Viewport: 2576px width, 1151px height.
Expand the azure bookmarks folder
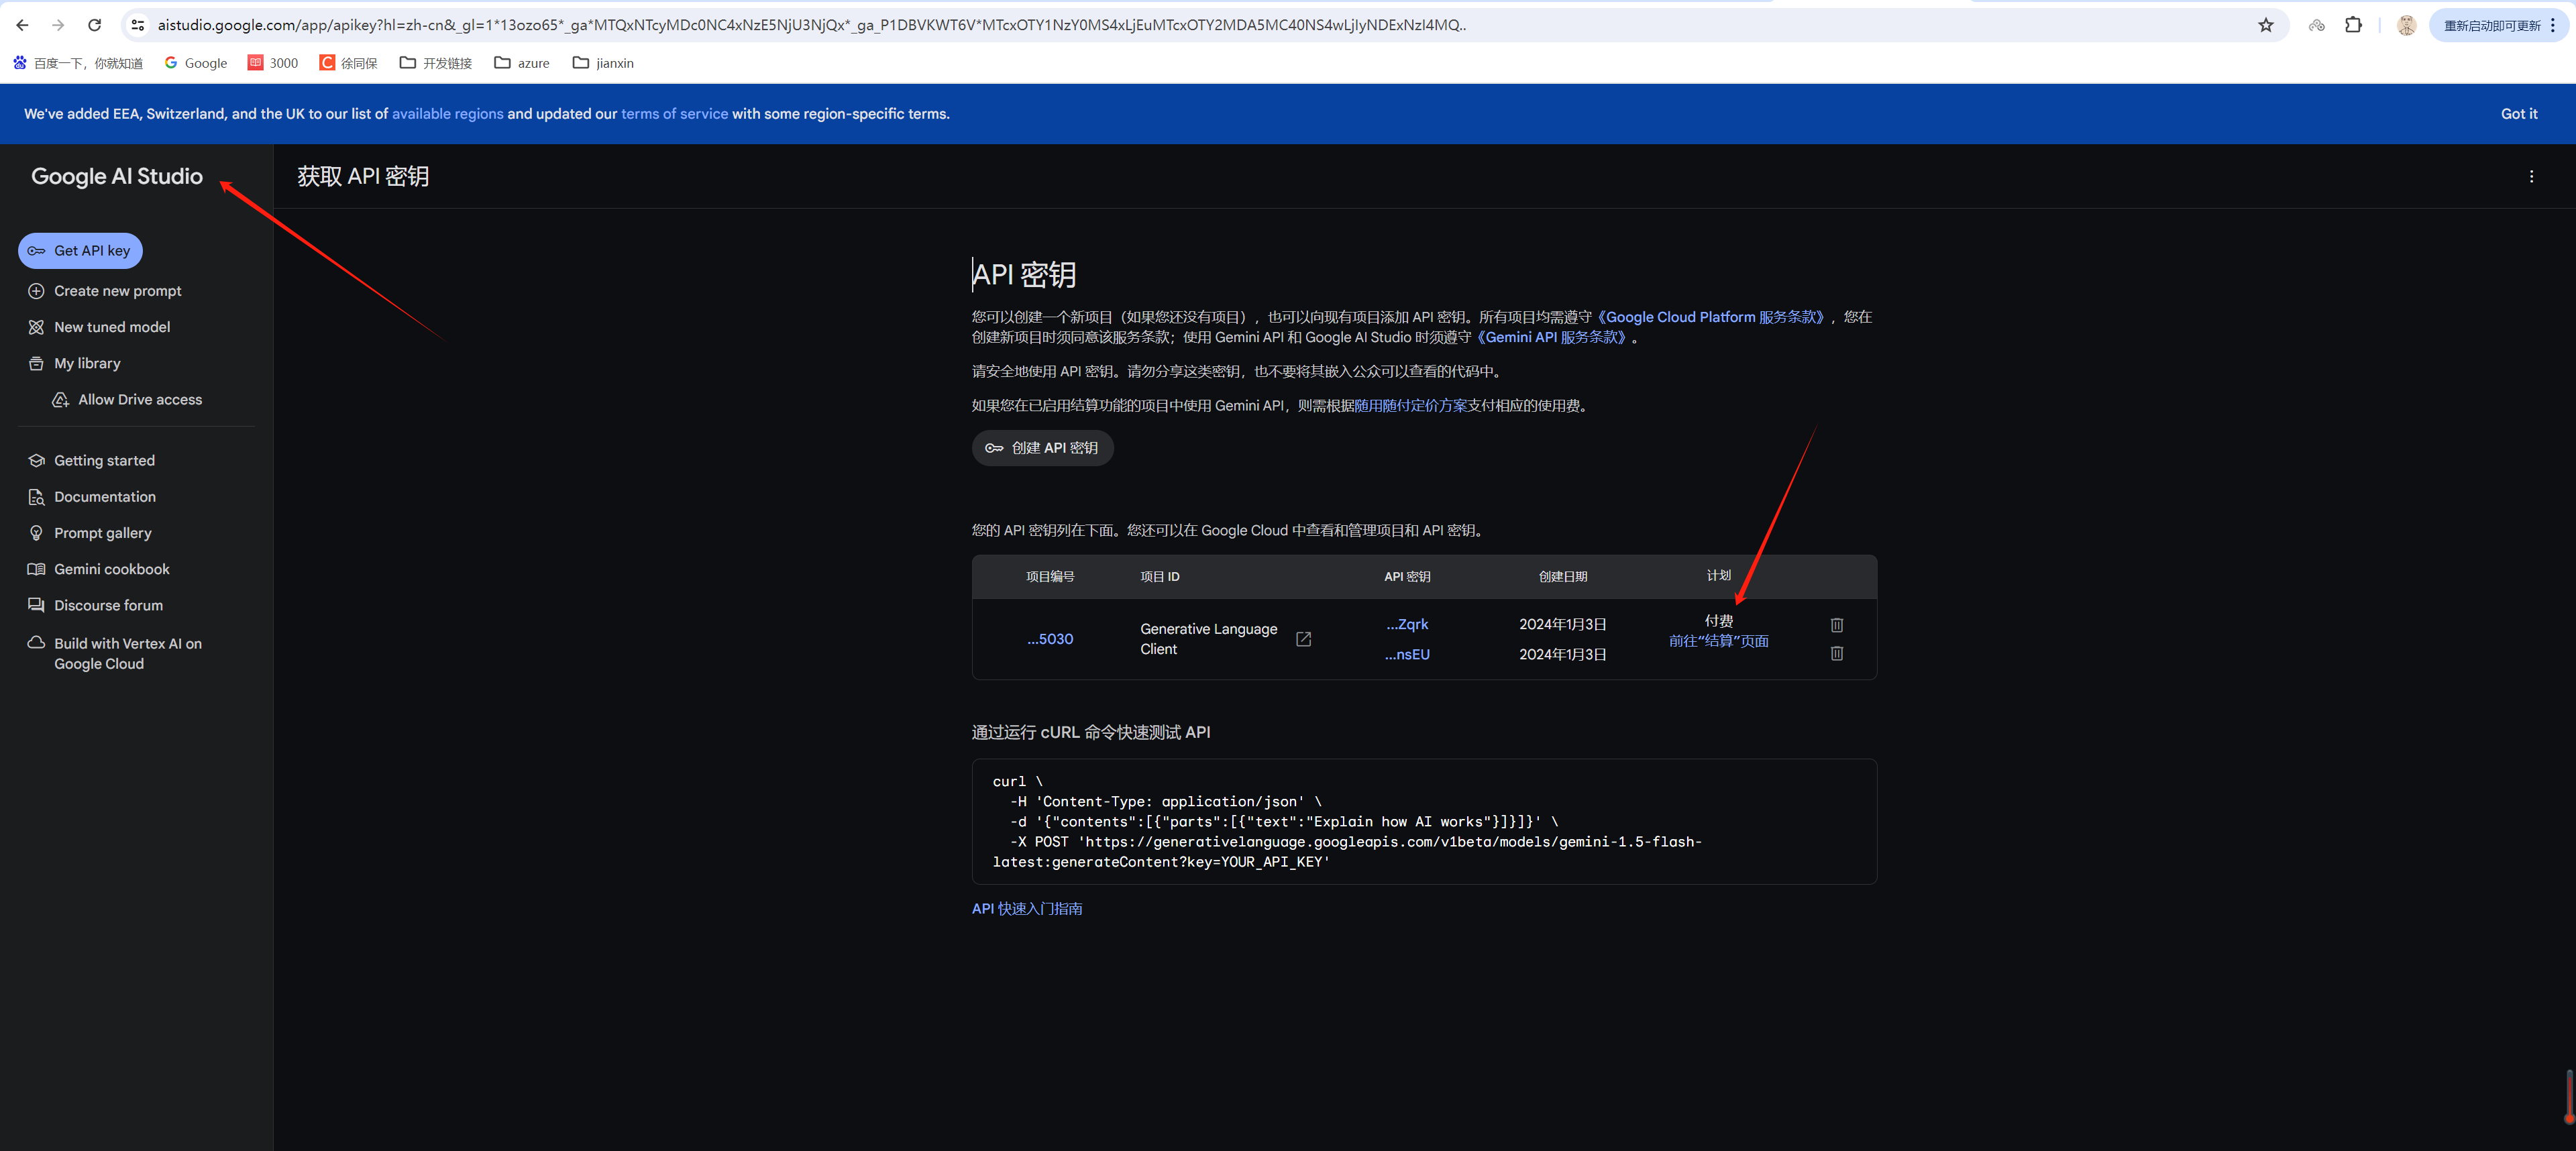(x=521, y=62)
